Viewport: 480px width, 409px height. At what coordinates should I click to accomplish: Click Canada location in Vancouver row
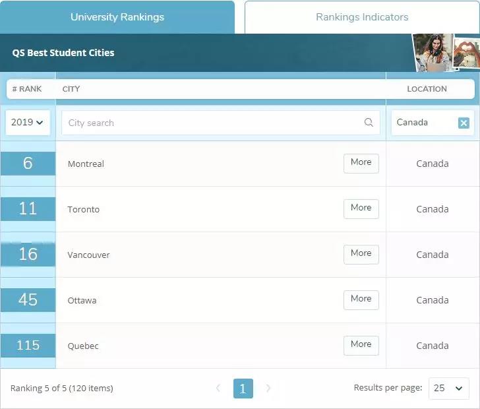(433, 255)
